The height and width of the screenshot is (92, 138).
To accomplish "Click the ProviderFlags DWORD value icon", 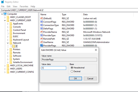I will [x=41, y=45].
